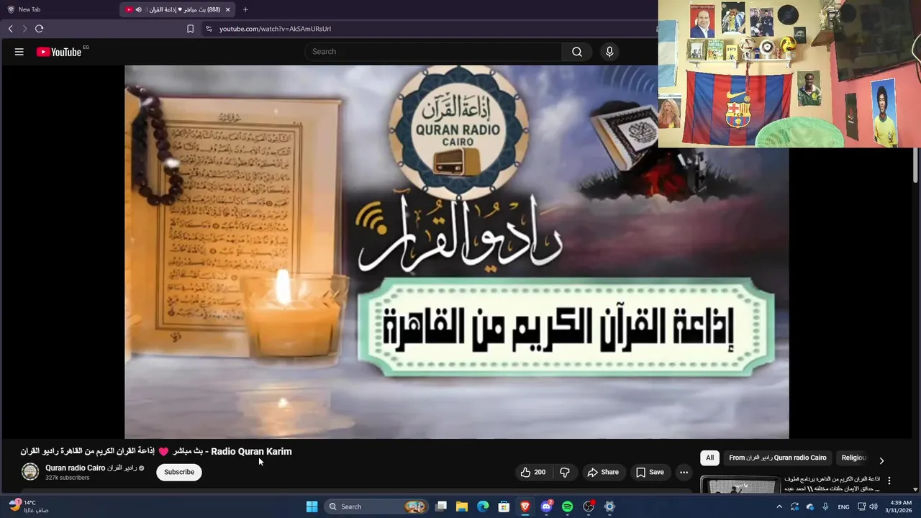Image resolution: width=921 pixels, height=518 pixels.
Task: Start voice search with the microphone icon
Action: click(609, 52)
